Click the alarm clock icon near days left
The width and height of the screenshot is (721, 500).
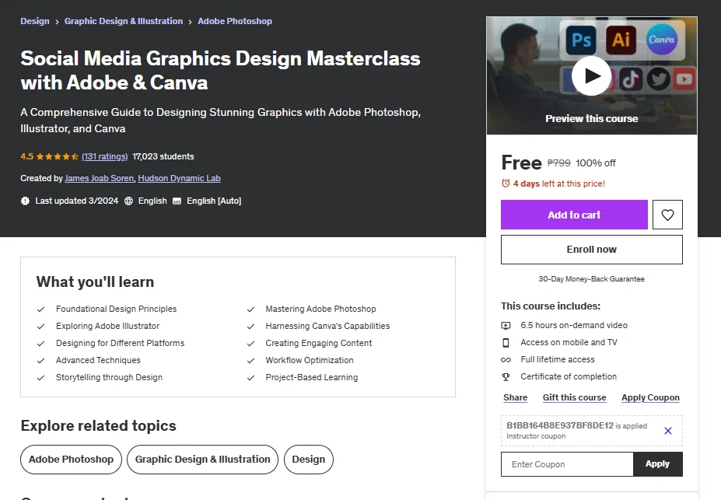506,184
